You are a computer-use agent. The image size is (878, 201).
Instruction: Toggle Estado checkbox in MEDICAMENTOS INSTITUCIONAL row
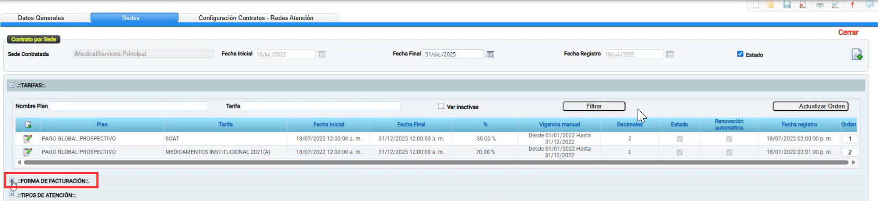pyautogui.click(x=679, y=152)
